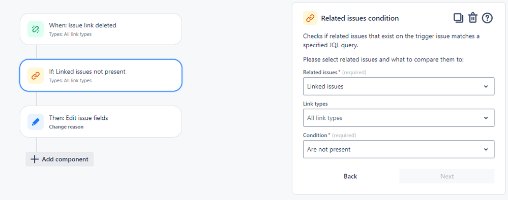Add component to the rule chain
This screenshot has height=200, width=508.
click(59, 159)
